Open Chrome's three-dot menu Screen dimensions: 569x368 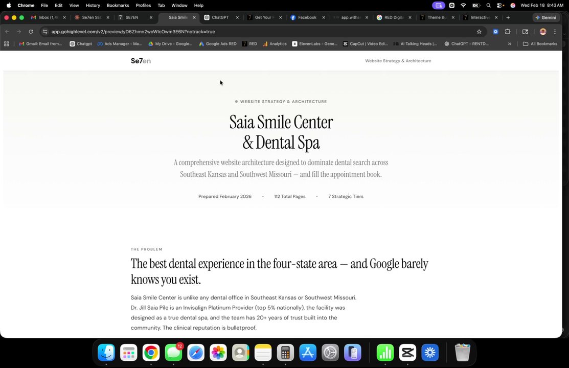coord(555,32)
